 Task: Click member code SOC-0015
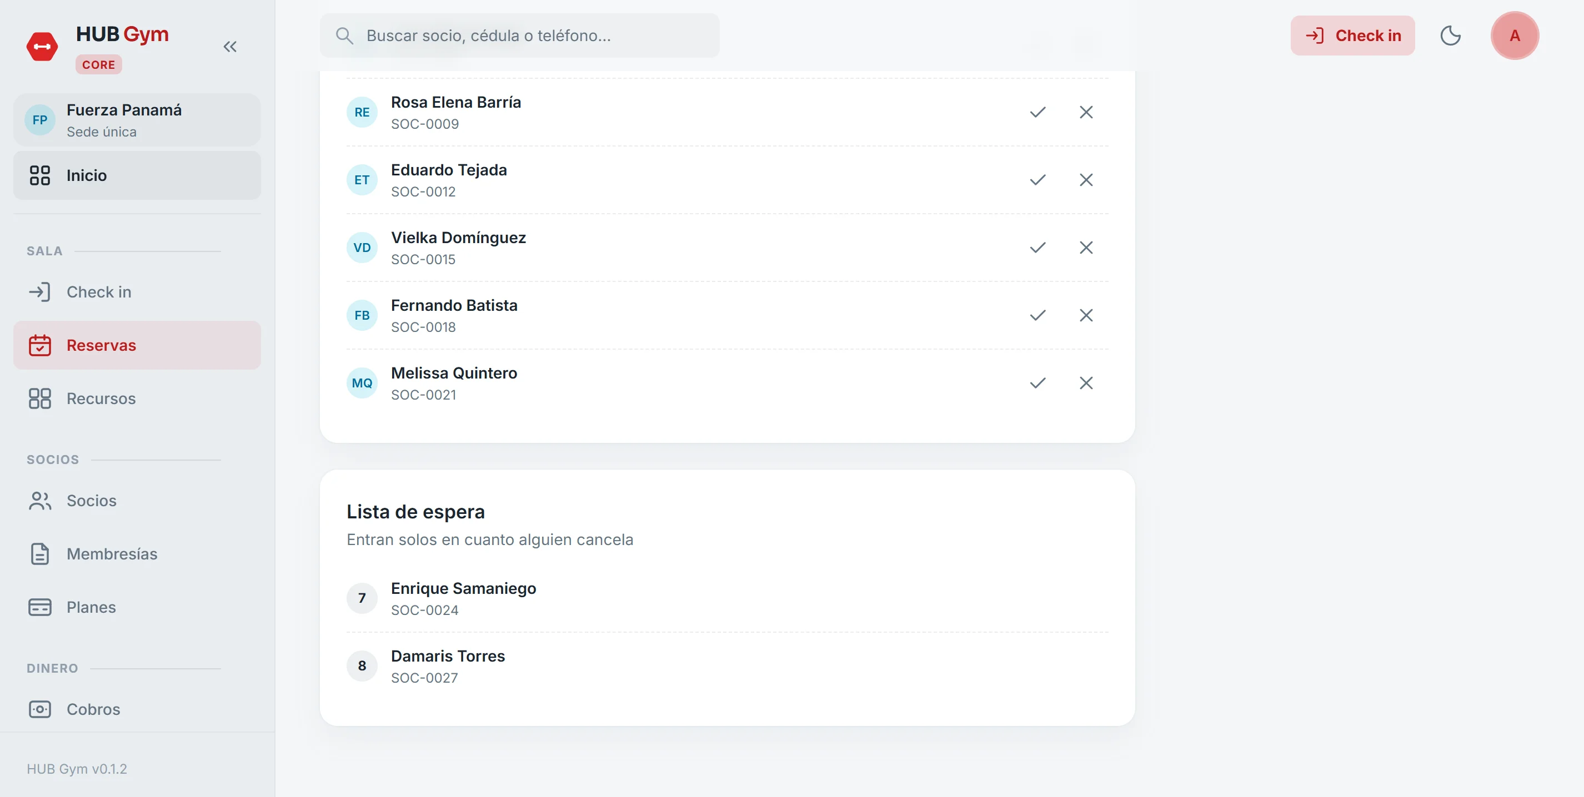[x=423, y=259]
